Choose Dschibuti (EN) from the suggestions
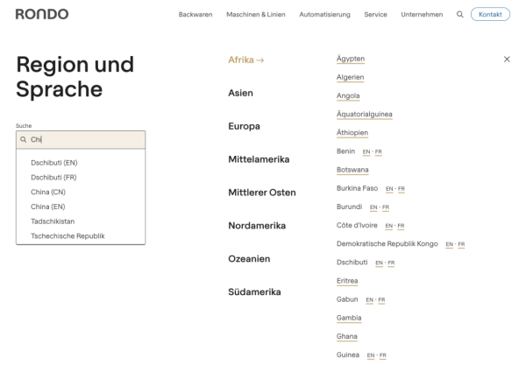Image resolution: width=526 pixels, height=365 pixels. point(54,163)
